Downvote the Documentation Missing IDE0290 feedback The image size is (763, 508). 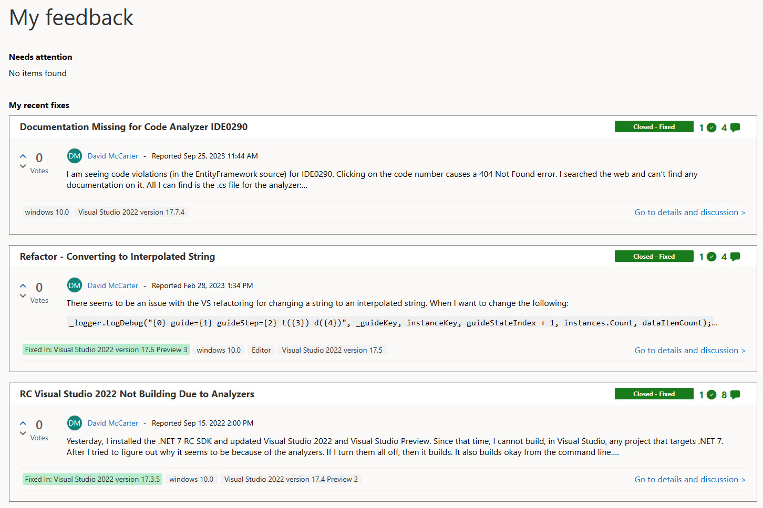23,166
